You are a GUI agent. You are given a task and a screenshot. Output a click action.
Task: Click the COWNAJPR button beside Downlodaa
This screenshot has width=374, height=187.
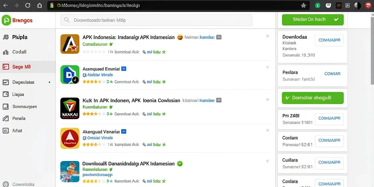coord(329,40)
